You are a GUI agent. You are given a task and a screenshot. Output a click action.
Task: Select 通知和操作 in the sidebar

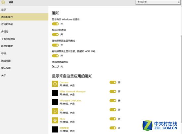point(24,17)
